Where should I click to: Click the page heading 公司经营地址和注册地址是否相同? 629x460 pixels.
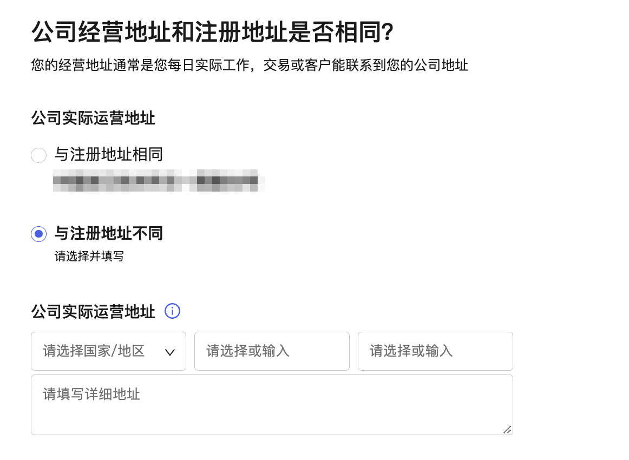click(206, 34)
